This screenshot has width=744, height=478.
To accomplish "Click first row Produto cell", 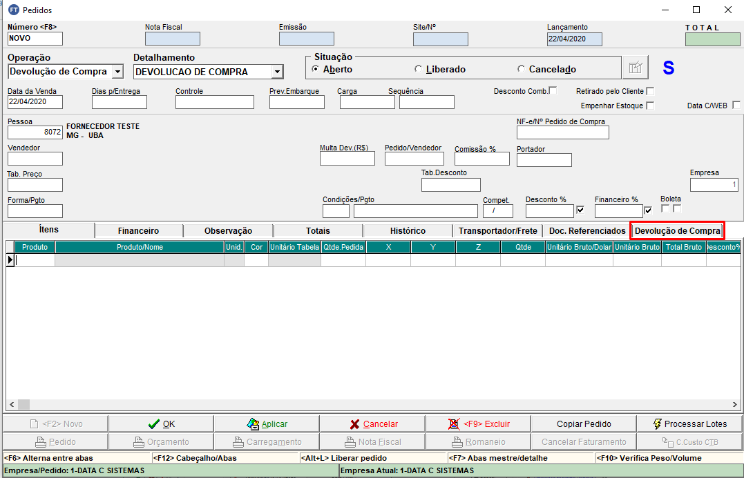I will tap(35, 259).
